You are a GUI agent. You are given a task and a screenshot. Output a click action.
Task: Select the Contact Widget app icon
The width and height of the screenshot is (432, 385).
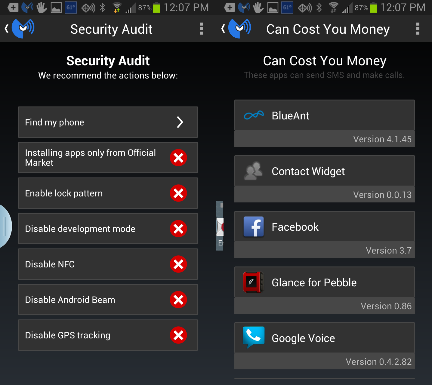point(254,171)
